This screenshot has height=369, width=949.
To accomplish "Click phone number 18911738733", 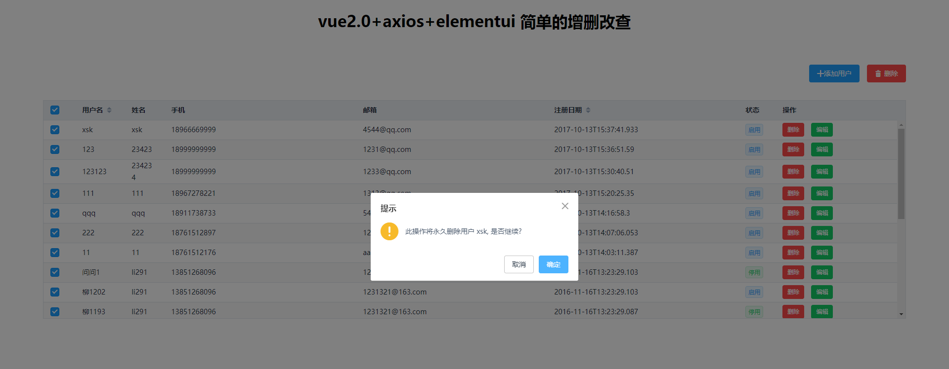I will pyautogui.click(x=194, y=213).
